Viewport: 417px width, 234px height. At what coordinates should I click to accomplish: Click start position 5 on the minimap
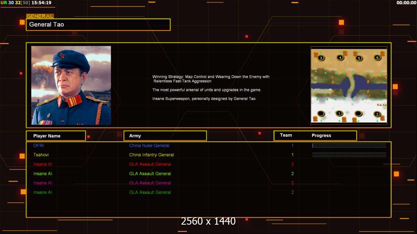pyautogui.click(x=359, y=58)
